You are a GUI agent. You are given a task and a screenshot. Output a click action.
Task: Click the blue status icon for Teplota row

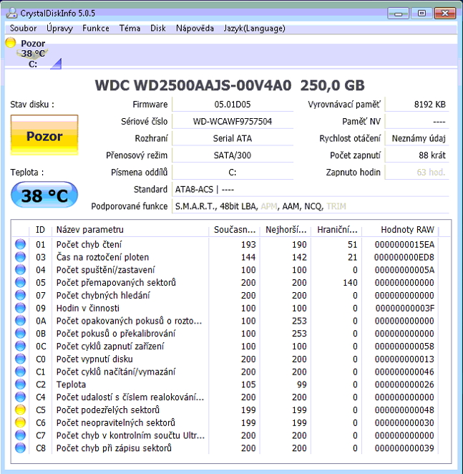20,384
